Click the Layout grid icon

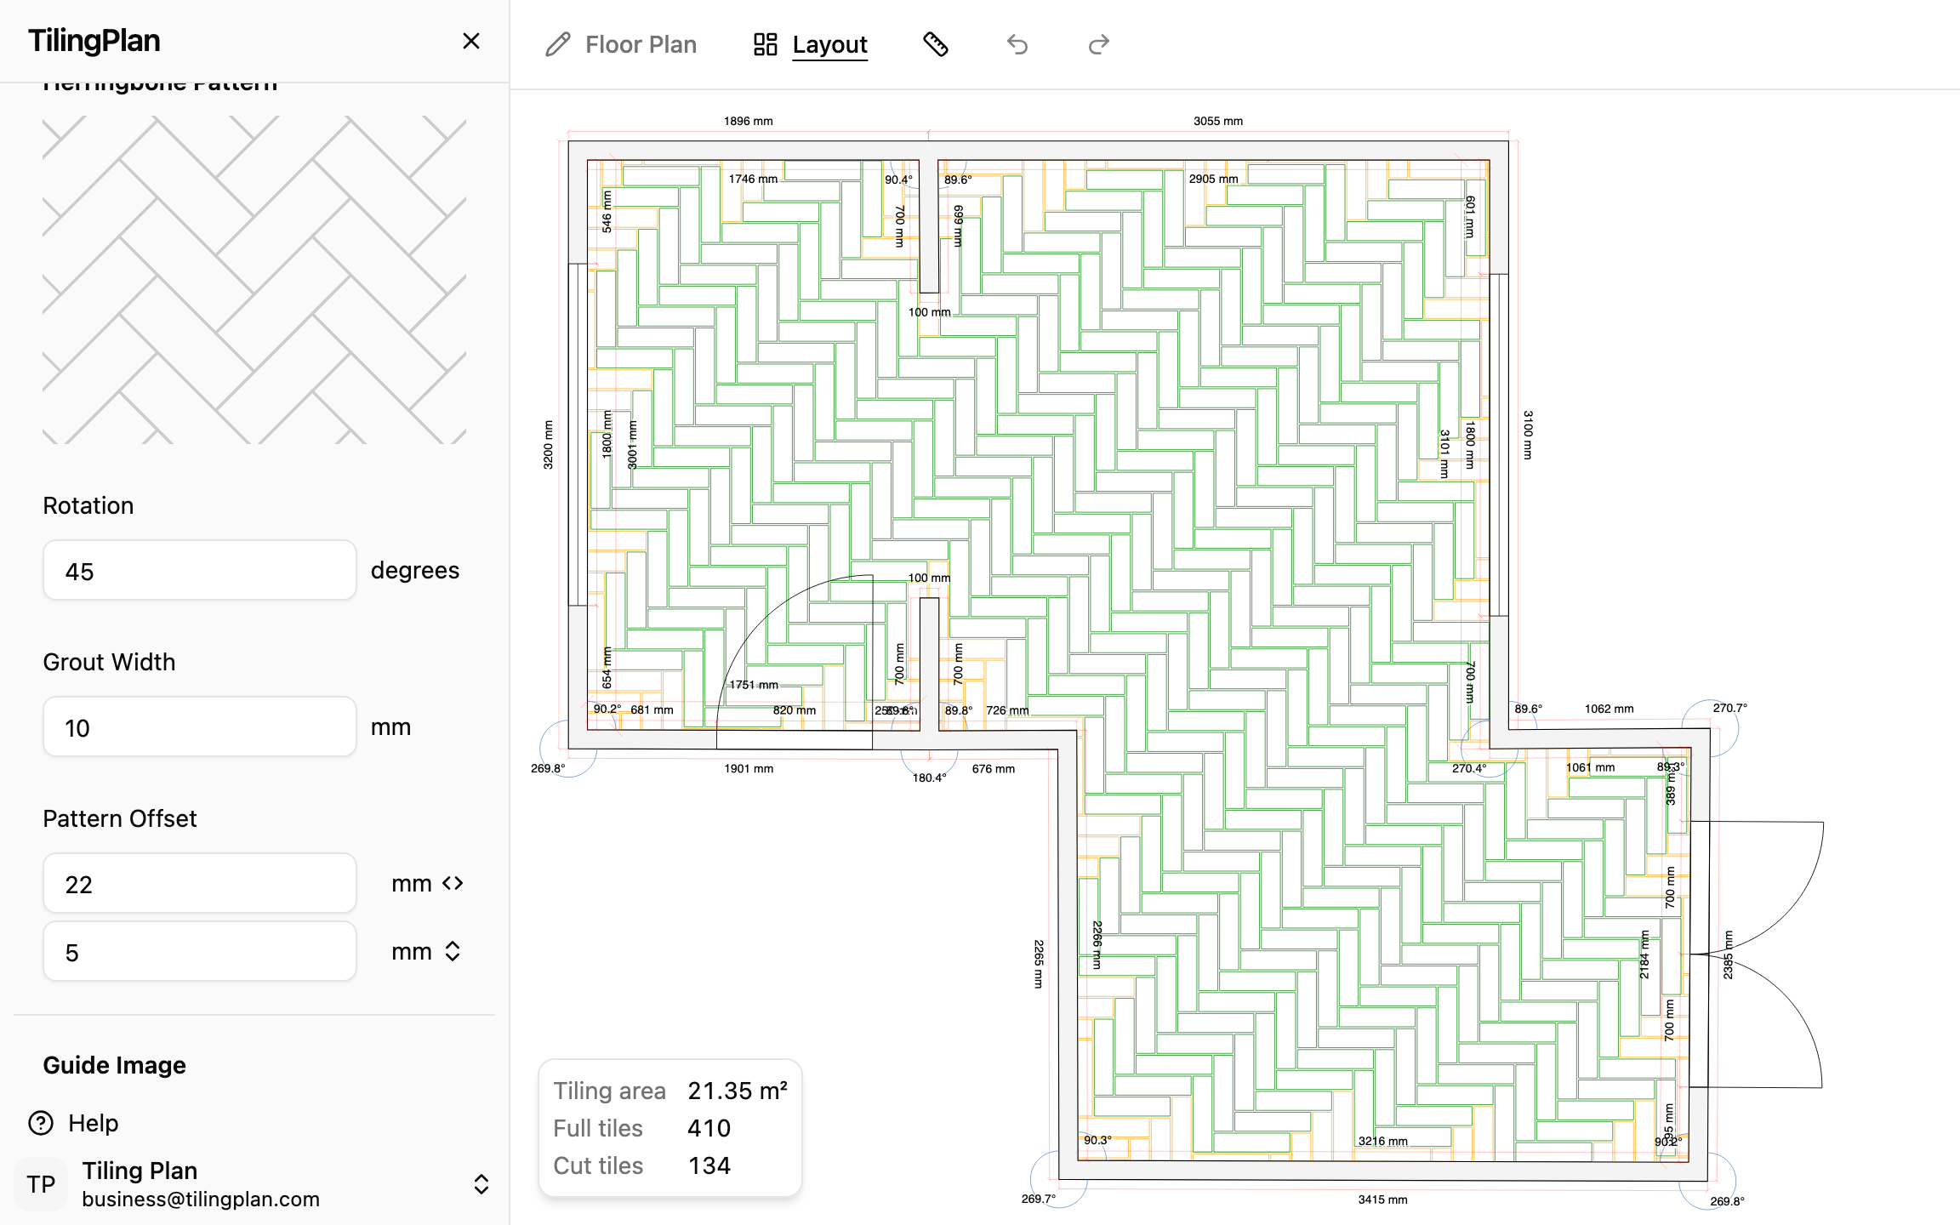[x=766, y=44]
